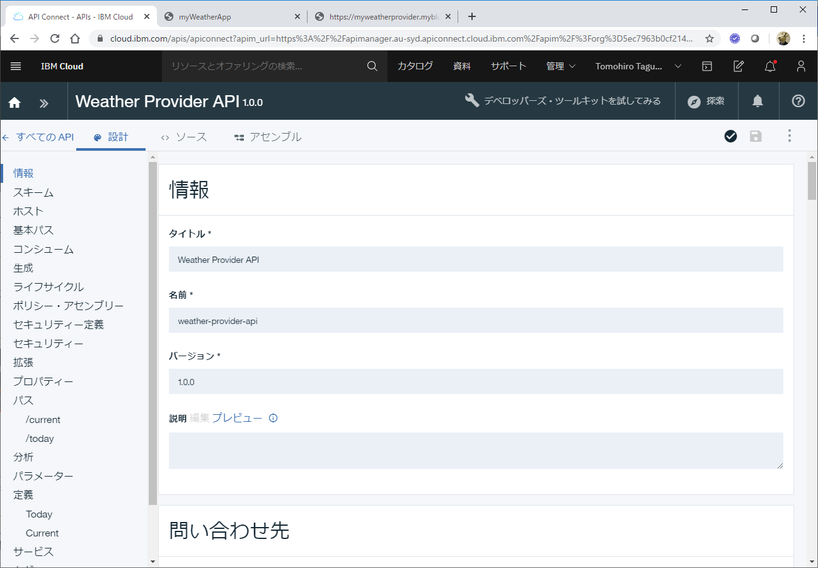The width and height of the screenshot is (818, 568).
Task: Go back in the browser
Action: 14,38
